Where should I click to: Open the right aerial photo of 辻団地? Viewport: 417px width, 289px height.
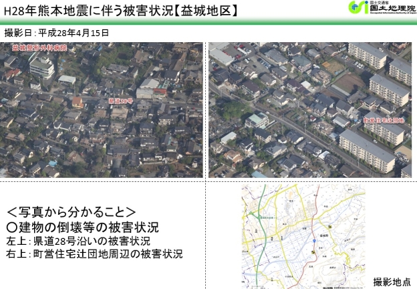310,110
